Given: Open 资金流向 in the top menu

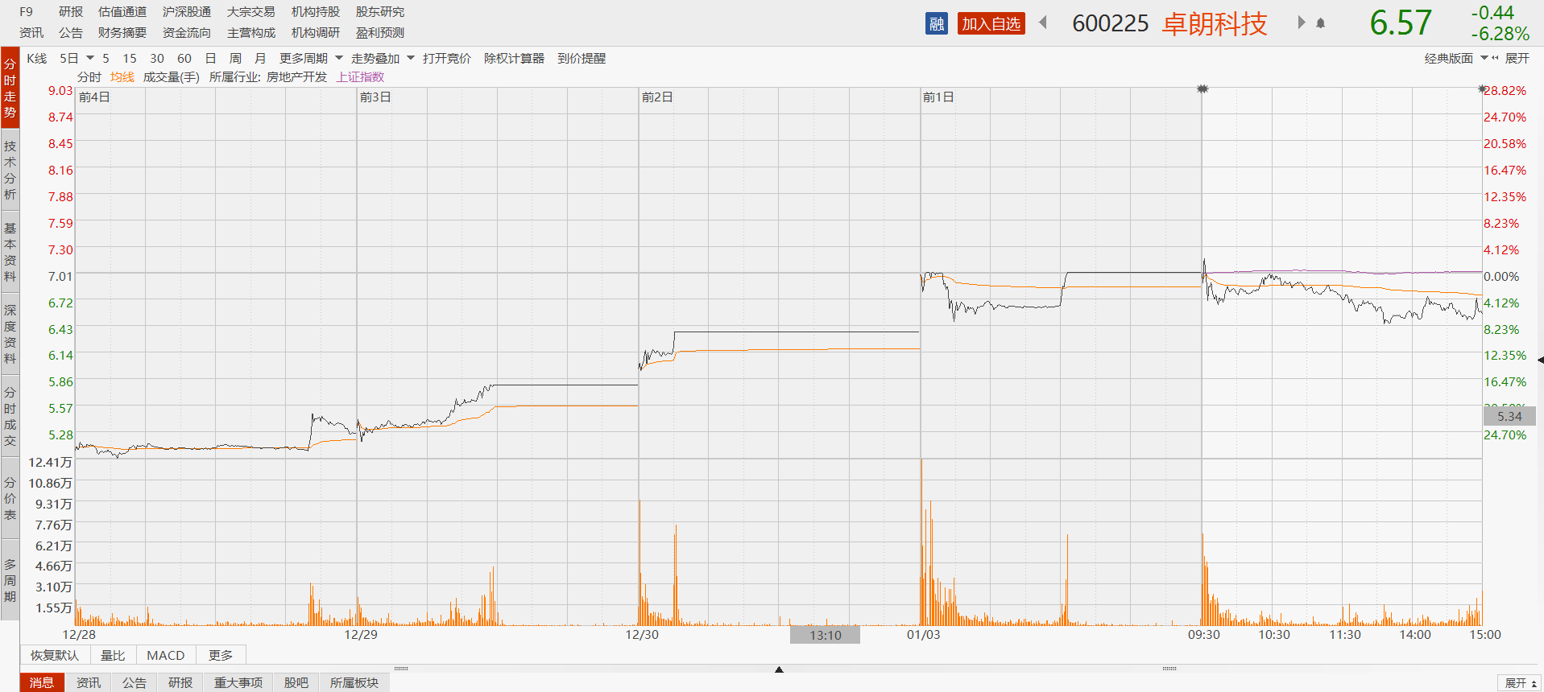Looking at the screenshot, I should click(187, 33).
